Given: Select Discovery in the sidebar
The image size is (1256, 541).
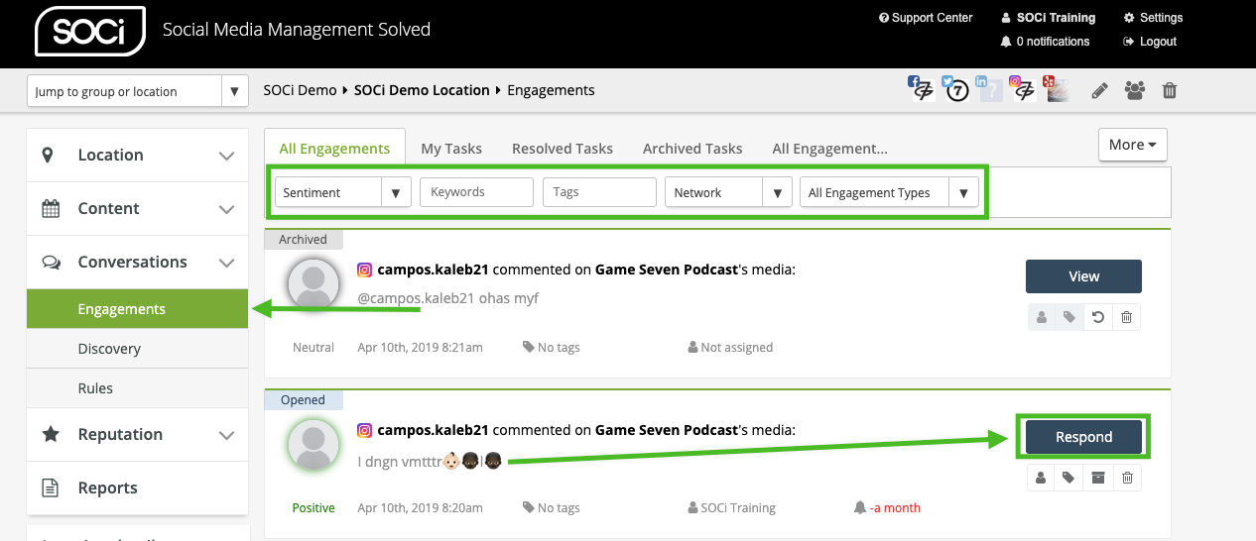Looking at the screenshot, I should pos(137,349).
